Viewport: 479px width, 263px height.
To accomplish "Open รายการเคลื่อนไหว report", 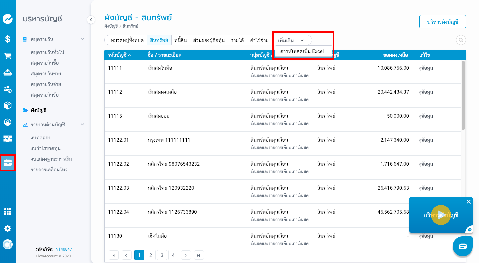I will [x=49, y=170].
